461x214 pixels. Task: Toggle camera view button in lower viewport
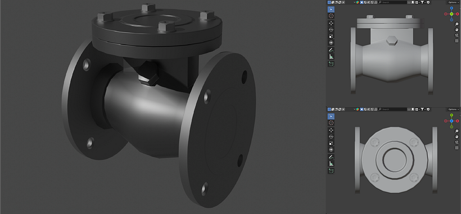pos(457,142)
